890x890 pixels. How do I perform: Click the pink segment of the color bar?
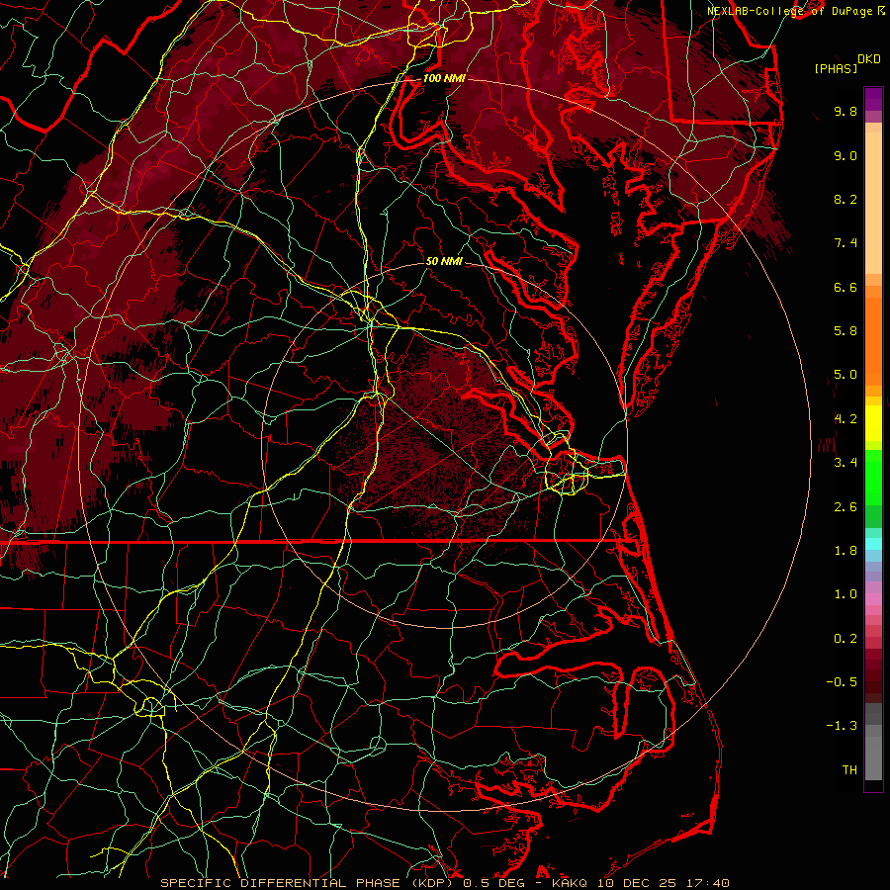[873, 599]
